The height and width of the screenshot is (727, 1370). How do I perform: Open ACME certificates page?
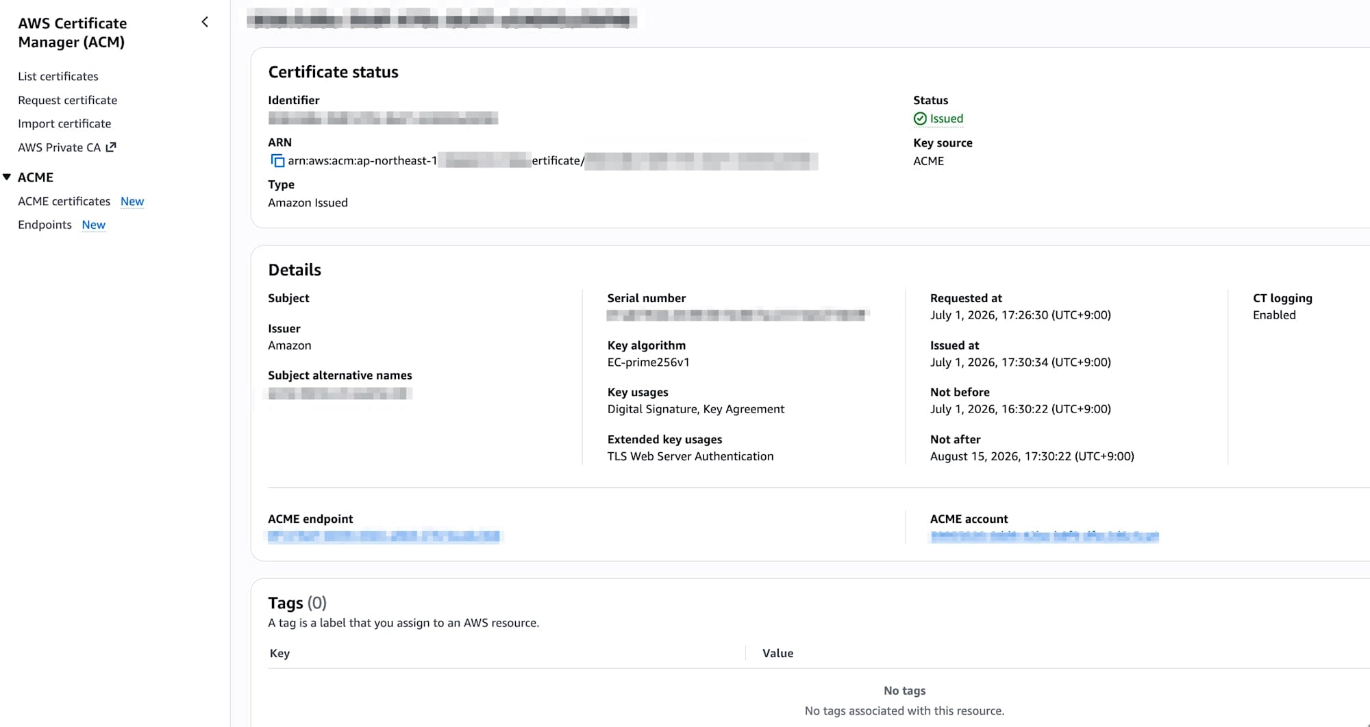point(64,201)
